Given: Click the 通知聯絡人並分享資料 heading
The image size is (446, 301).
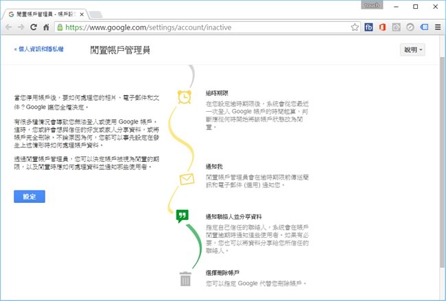Looking at the screenshot, I should coord(234,217).
